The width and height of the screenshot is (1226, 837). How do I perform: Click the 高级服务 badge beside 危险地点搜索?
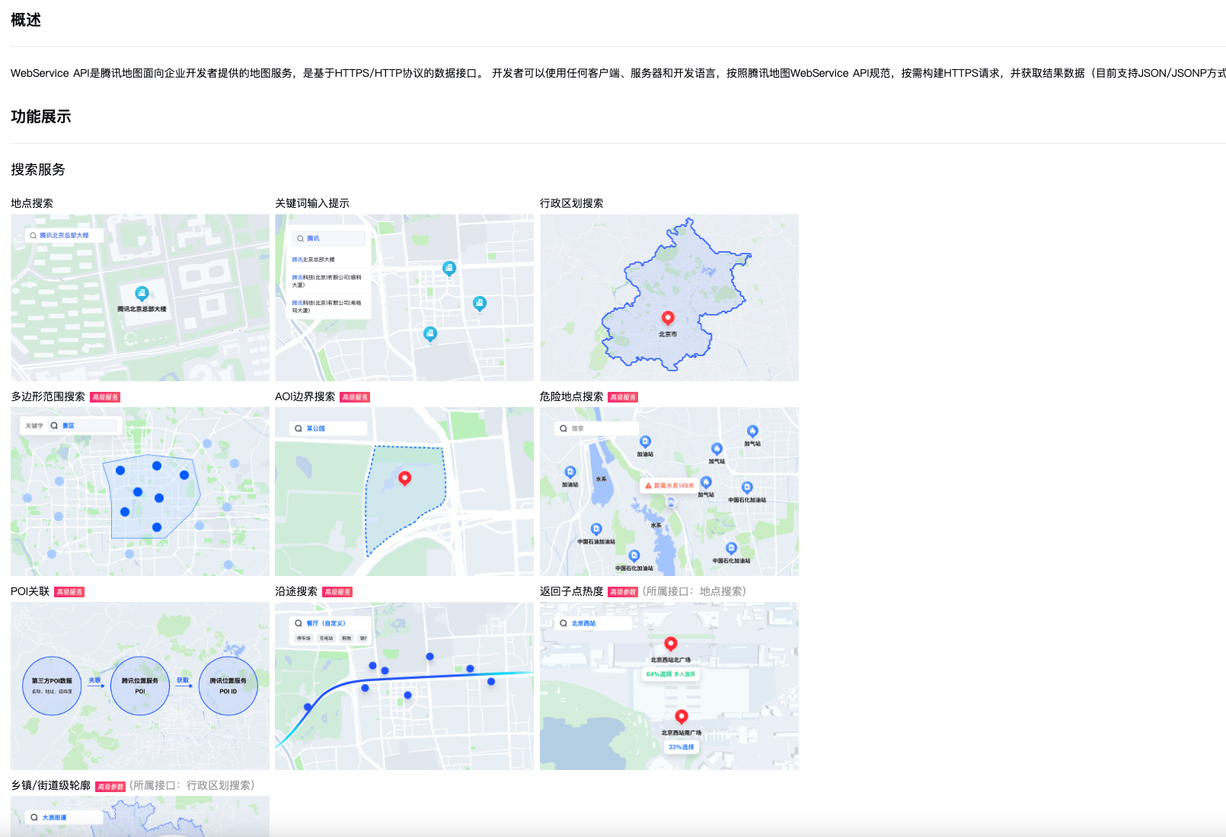[x=623, y=397]
